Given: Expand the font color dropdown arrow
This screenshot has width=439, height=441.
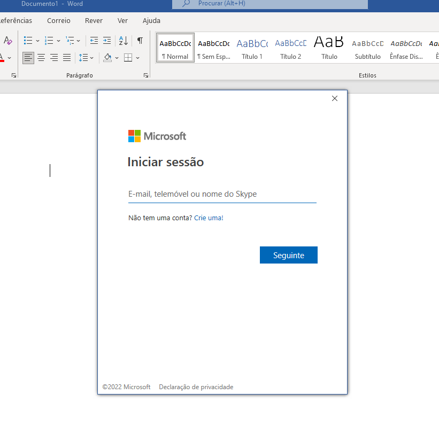Looking at the screenshot, I should 9,58.
